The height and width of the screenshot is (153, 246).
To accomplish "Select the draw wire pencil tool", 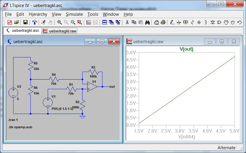I will (172, 22).
